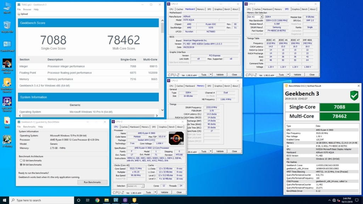Viewport: 363px width, 204px height.
Task: Click the DRAM Frequency value in Memory window
Action: click(x=211, y=108)
